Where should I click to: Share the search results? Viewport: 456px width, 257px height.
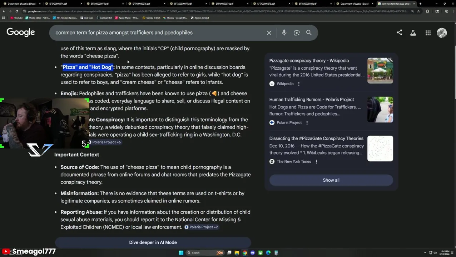399,32
